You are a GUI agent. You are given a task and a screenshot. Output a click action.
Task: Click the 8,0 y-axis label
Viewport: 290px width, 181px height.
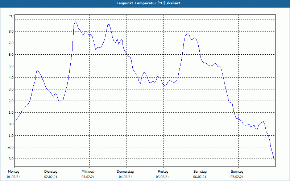pyautogui.click(x=11, y=31)
